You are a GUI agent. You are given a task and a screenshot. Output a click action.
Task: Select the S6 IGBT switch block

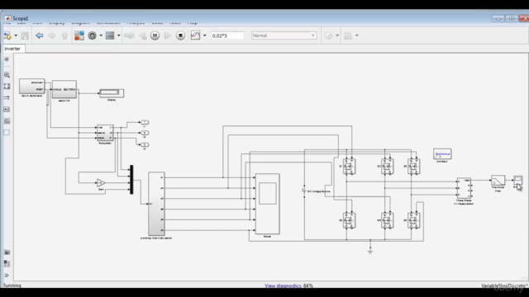(x=388, y=220)
